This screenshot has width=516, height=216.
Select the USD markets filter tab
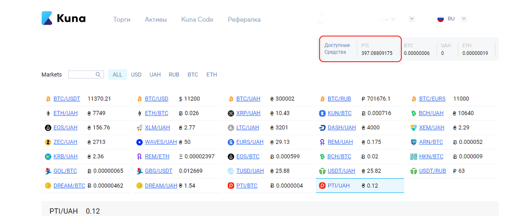click(x=136, y=75)
